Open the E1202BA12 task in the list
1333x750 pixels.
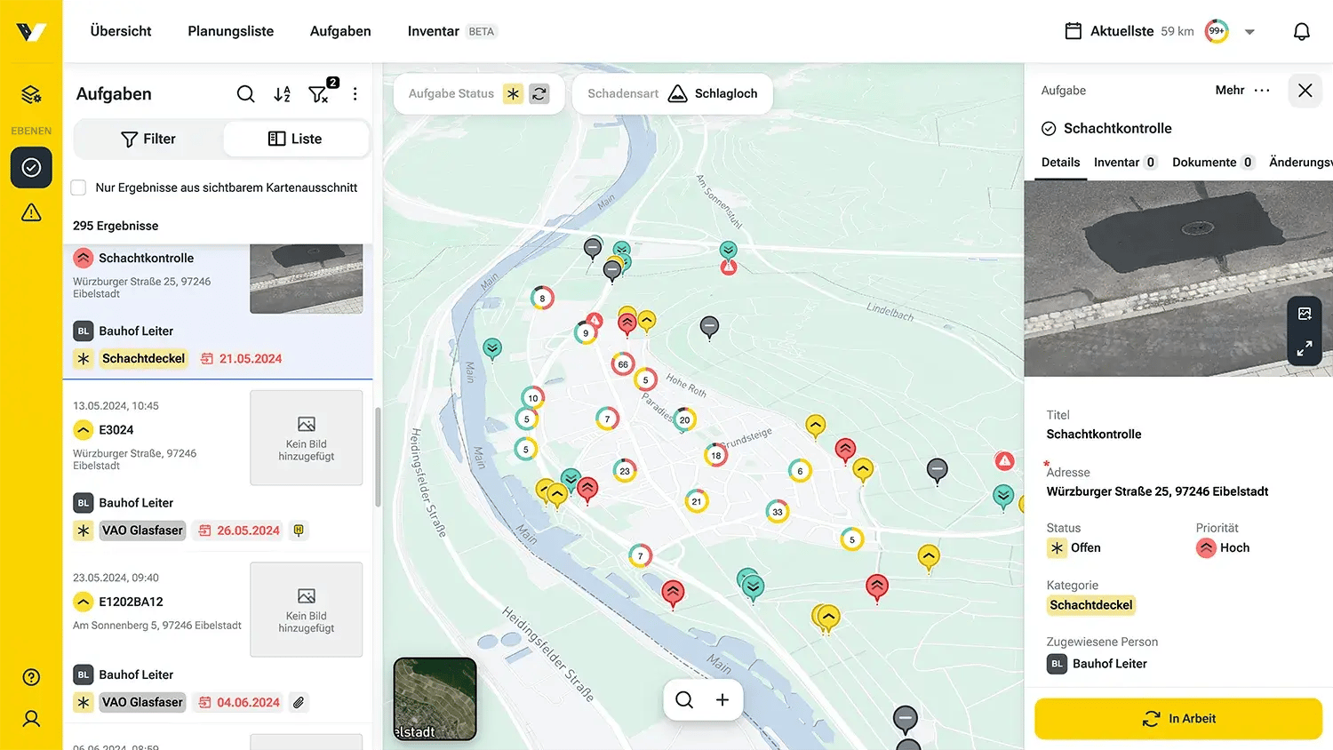click(218, 638)
